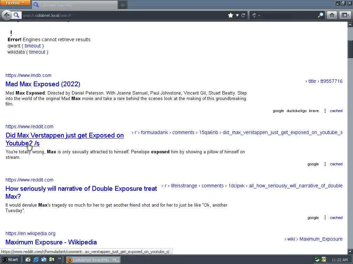Bookmark this page with the star icon
Viewport: 353px width, 264px height.
tap(230, 15)
